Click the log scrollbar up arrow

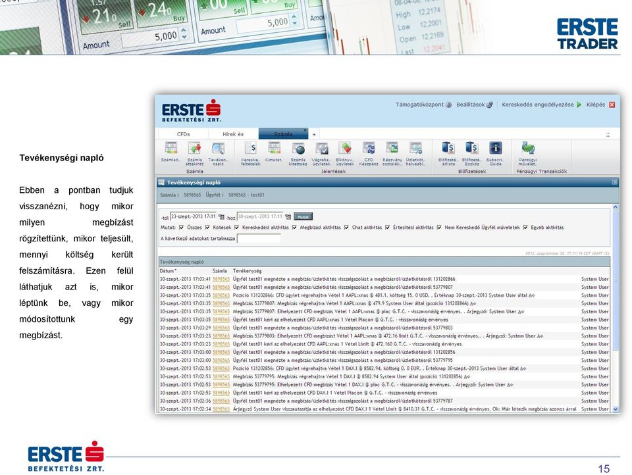pyautogui.click(x=616, y=207)
